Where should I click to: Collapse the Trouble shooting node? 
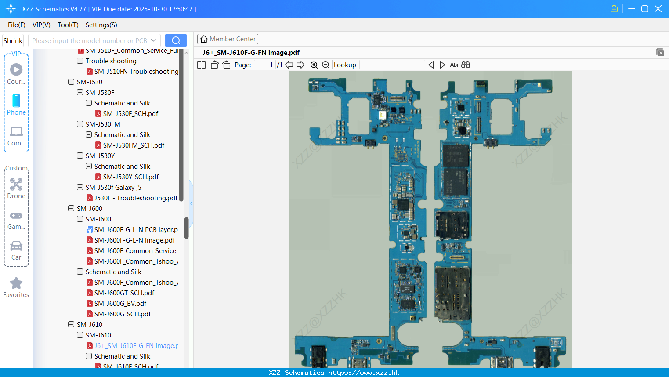(x=80, y=61)
